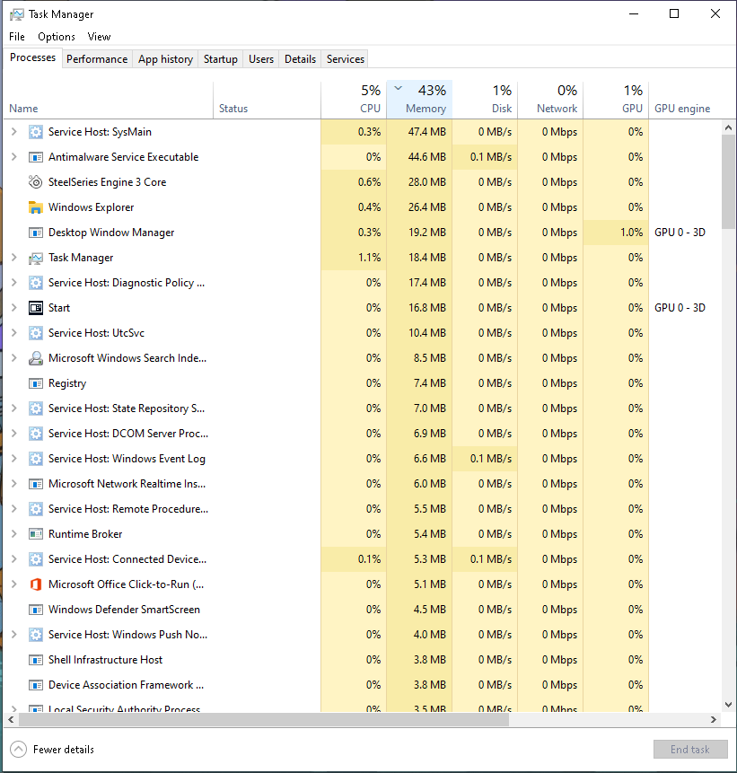The height and width of the screenshot is (773, 737).
Task: Open the View menu
Action: [99, 37]
